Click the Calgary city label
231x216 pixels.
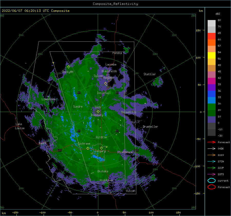tap(100, 151)
